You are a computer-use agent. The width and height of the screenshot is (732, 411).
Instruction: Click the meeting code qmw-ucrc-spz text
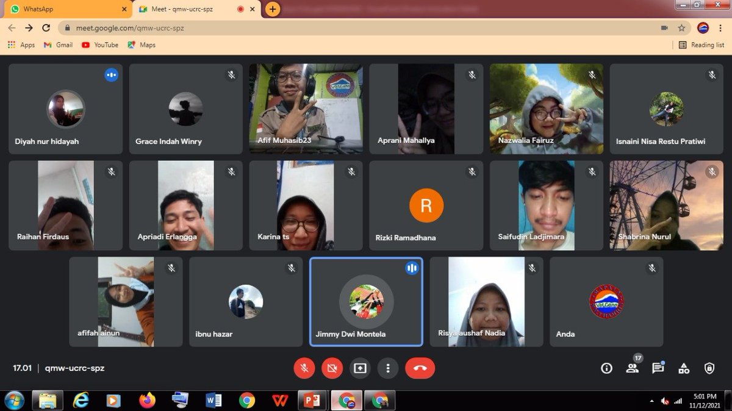click(x=75, y=368)
